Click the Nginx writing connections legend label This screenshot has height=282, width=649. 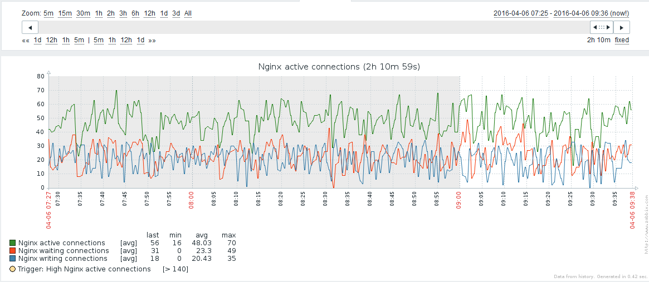coord(63,259)
